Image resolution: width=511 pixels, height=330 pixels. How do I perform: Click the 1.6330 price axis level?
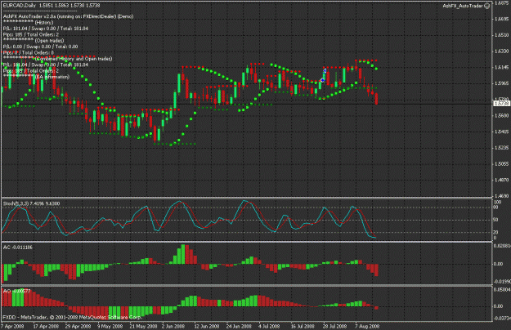point(502,51)
